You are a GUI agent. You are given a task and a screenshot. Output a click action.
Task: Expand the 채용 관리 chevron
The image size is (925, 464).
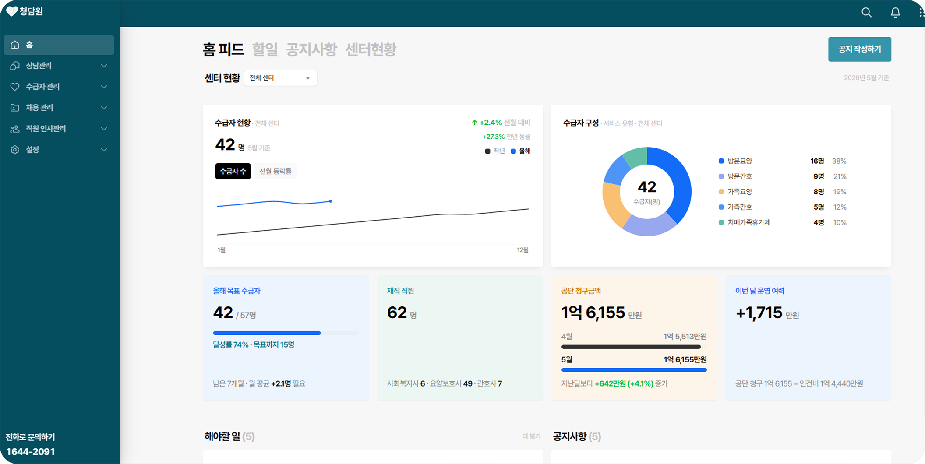pyautogui.click(x=104, y=108)
